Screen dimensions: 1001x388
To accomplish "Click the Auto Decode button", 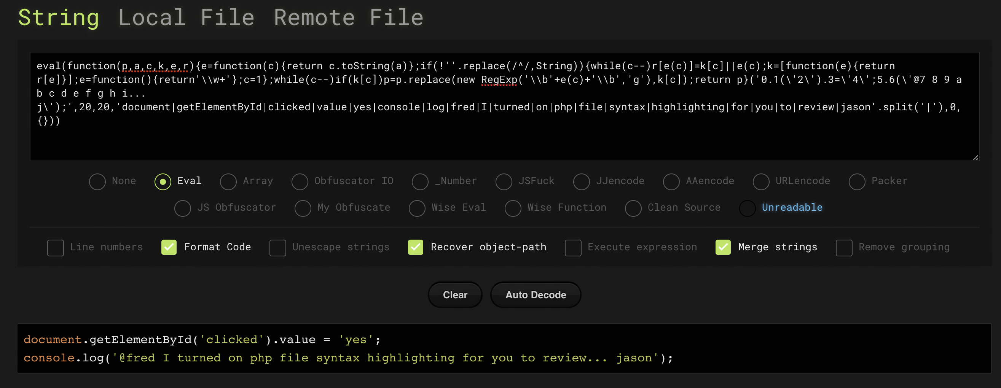I will [x=536, y=295].
